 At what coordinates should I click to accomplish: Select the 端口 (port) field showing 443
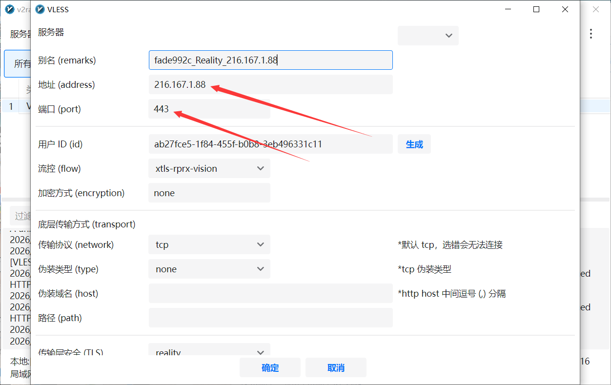click(209, 109)
